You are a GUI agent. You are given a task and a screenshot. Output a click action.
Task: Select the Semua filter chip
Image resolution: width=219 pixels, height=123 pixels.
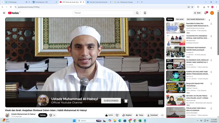click(x=170, y=19)
